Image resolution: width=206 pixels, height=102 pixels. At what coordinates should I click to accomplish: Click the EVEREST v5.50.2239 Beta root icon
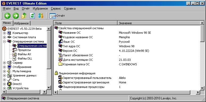coord(4,29)
